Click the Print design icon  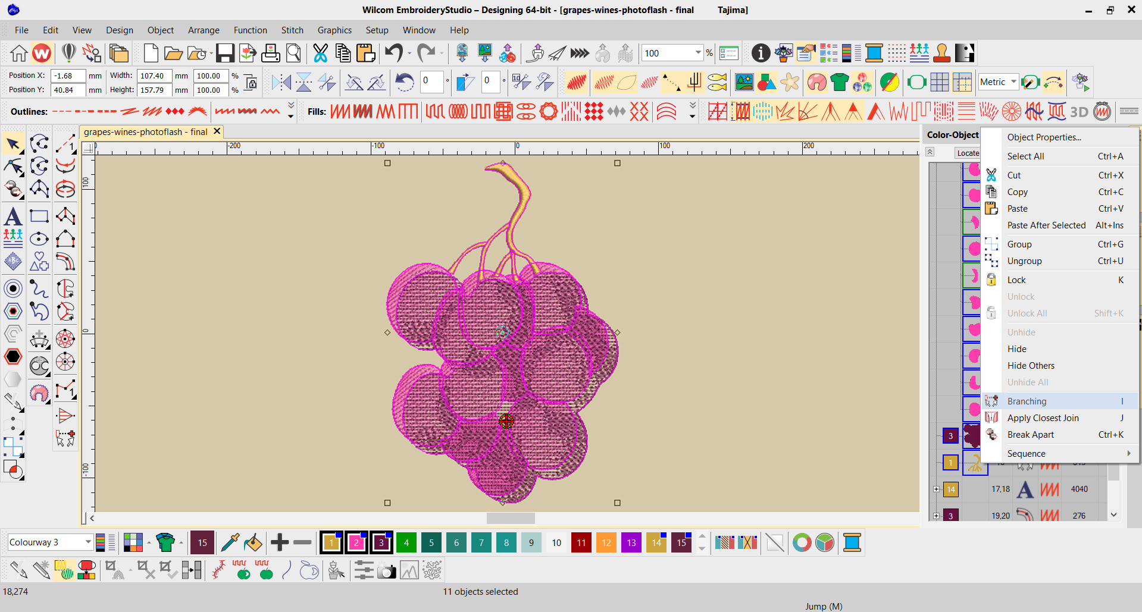coord(271,54)
